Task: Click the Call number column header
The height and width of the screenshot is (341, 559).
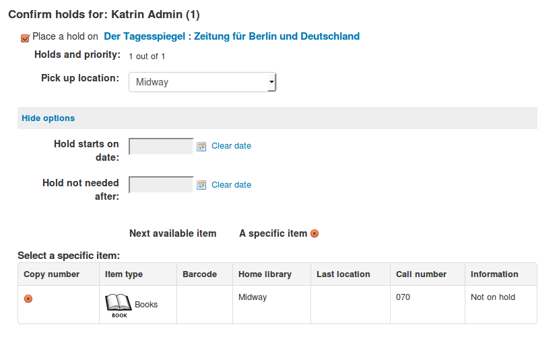Action: 422,274
